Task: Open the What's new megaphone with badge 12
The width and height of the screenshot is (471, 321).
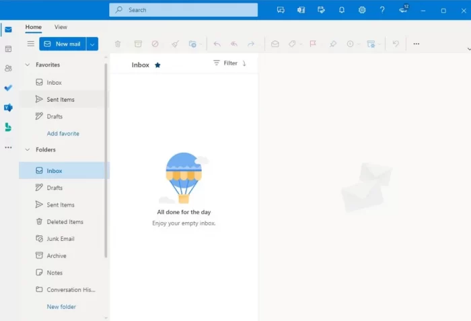Action: 404,9
